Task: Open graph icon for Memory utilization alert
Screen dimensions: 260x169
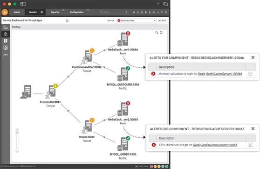Action: (x=250, y=74)
